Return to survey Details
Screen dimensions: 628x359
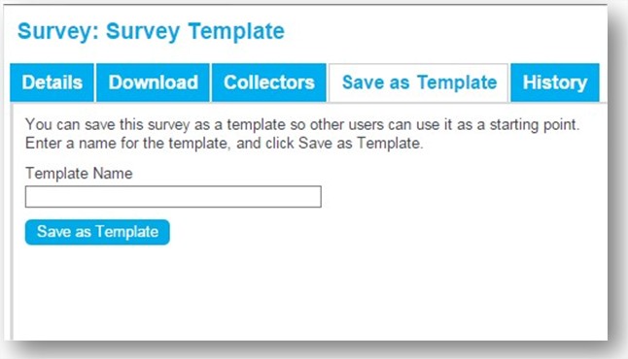52,82
